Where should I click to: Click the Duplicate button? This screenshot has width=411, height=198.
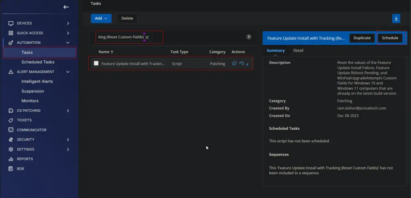(362, 38)
